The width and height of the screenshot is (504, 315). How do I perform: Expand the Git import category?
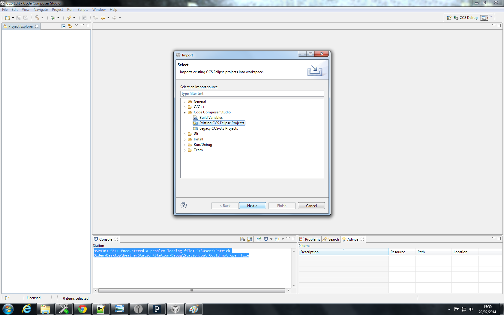click(184, 134)
